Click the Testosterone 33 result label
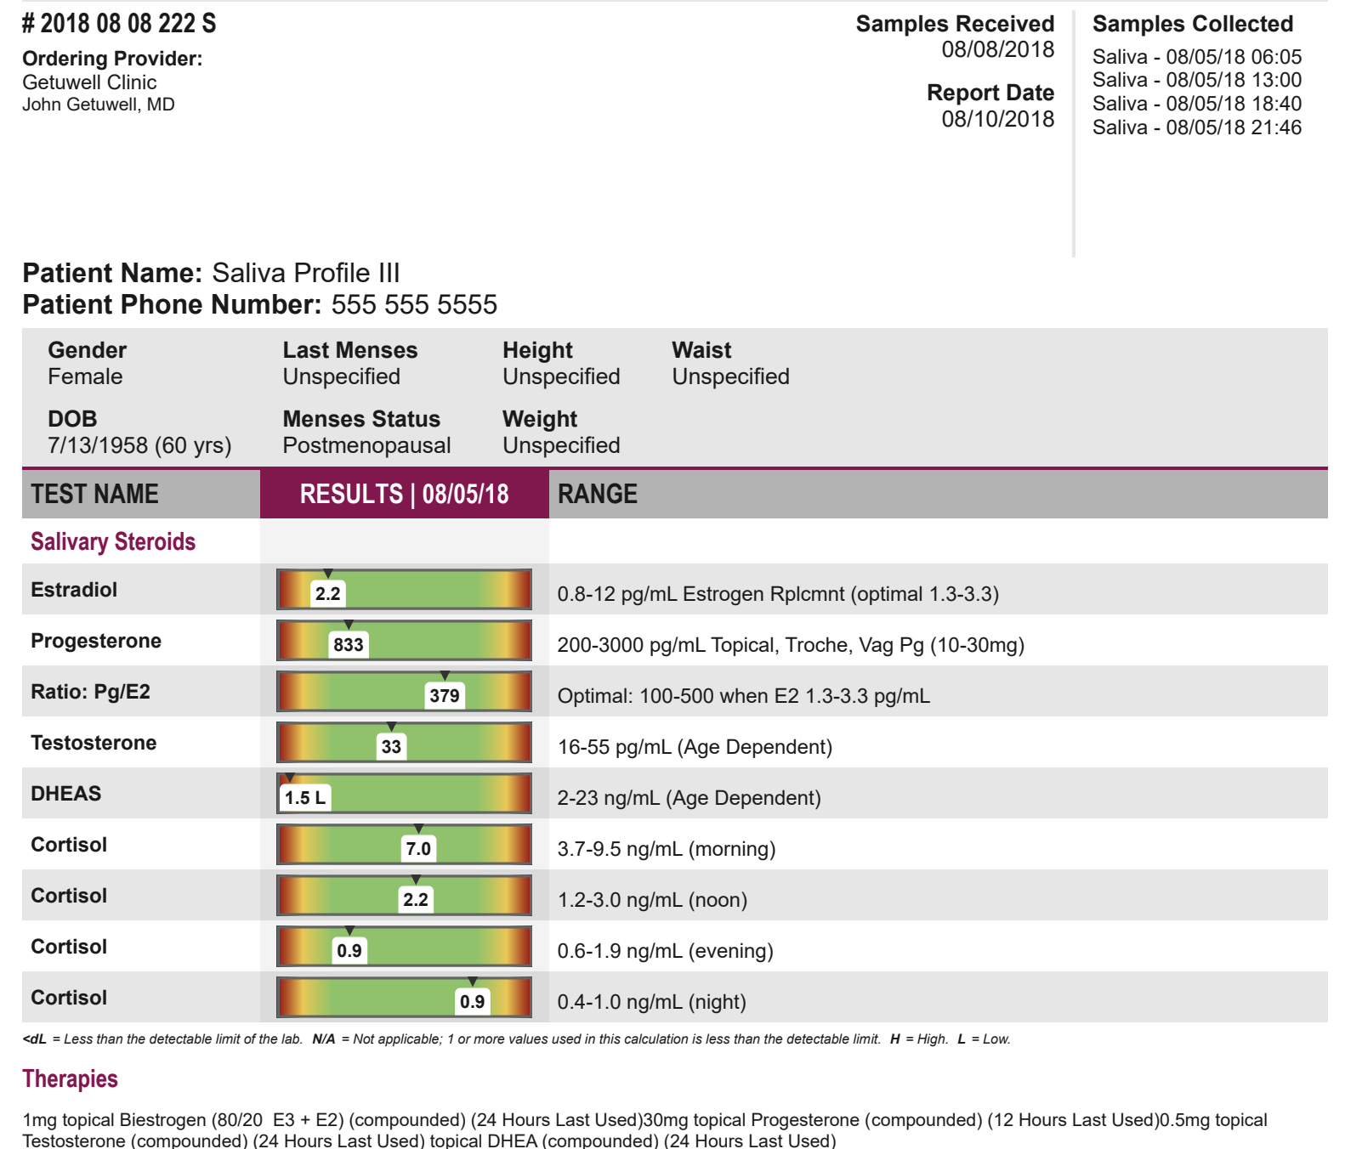1362x1149 pixels. (x=391, y=746)
